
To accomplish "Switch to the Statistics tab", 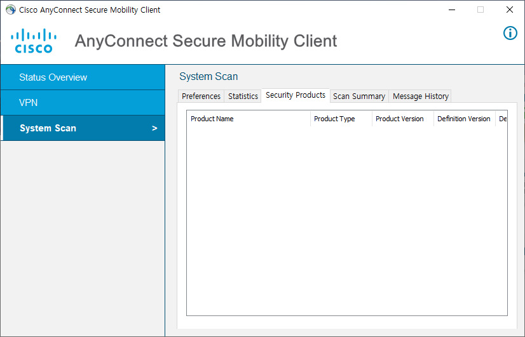I will tap(243, 96).
